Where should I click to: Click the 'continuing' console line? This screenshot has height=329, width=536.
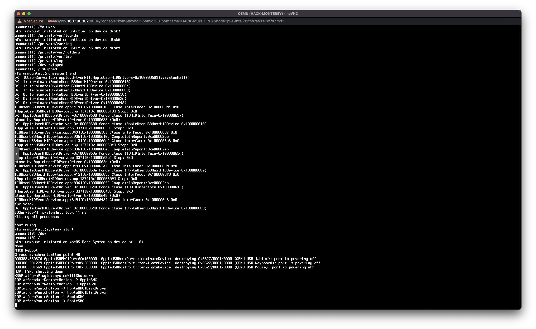[x=25, y=225]
